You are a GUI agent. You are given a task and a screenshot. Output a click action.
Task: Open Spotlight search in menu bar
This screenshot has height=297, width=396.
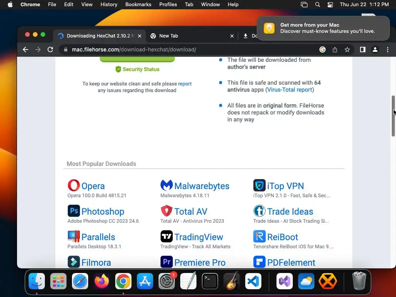click(x=317, y=5)
